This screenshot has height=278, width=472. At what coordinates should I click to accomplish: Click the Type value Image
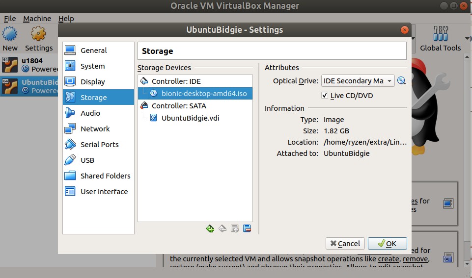tap(333, 120)
